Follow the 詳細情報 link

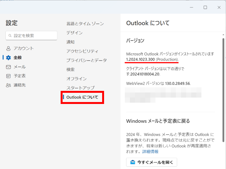click(x=150, y=151)
